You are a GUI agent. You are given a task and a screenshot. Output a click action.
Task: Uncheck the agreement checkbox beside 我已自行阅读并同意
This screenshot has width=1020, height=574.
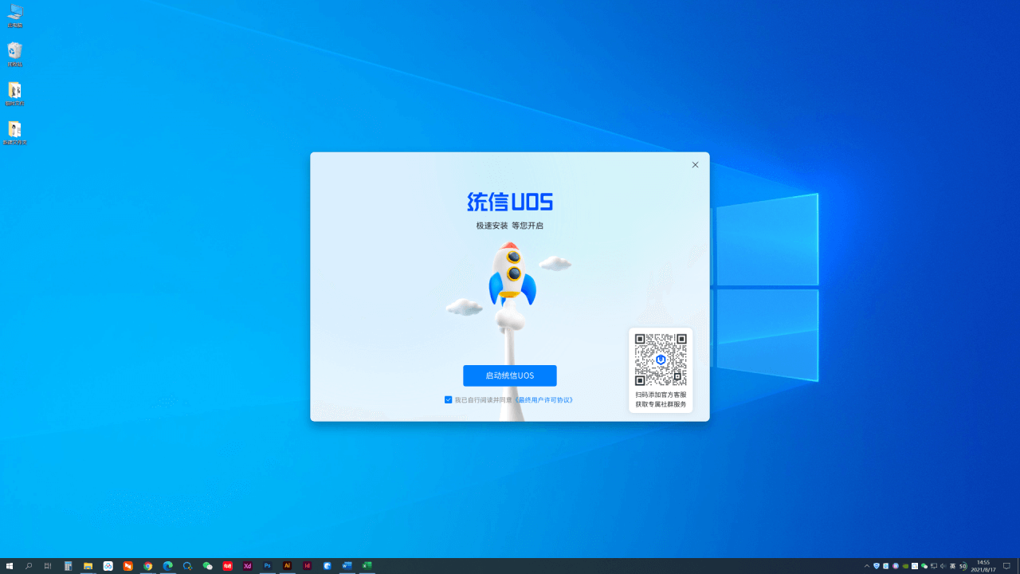pyautogui.click(x=449, y=400)
